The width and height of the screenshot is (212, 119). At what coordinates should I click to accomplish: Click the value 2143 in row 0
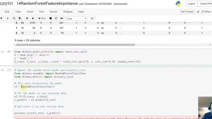(32, 23)
